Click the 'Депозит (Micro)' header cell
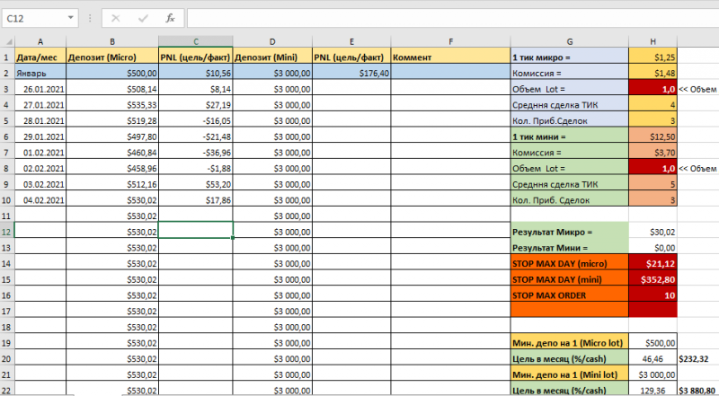 [x=112, y=57]
